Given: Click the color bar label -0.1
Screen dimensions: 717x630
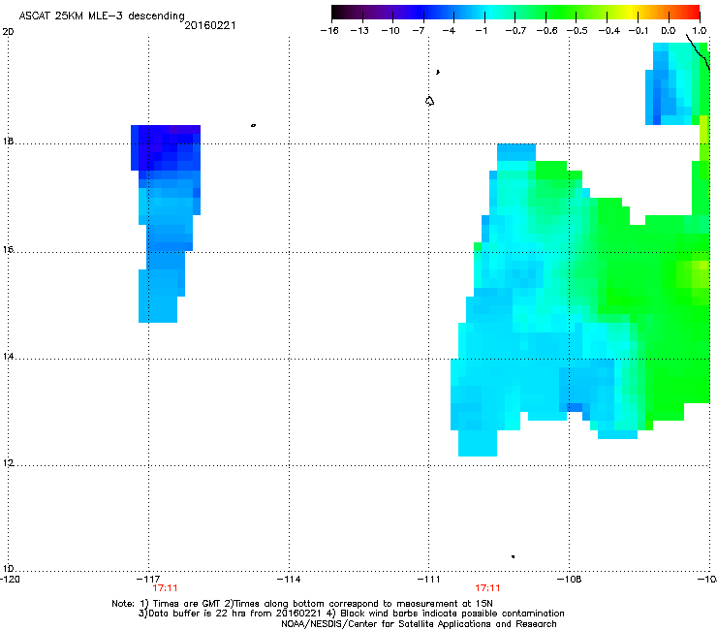Looking at the screenshot, I should point(639,31).
